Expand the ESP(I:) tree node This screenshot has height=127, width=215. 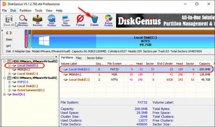pyautogui.click(x=9, y=82)
